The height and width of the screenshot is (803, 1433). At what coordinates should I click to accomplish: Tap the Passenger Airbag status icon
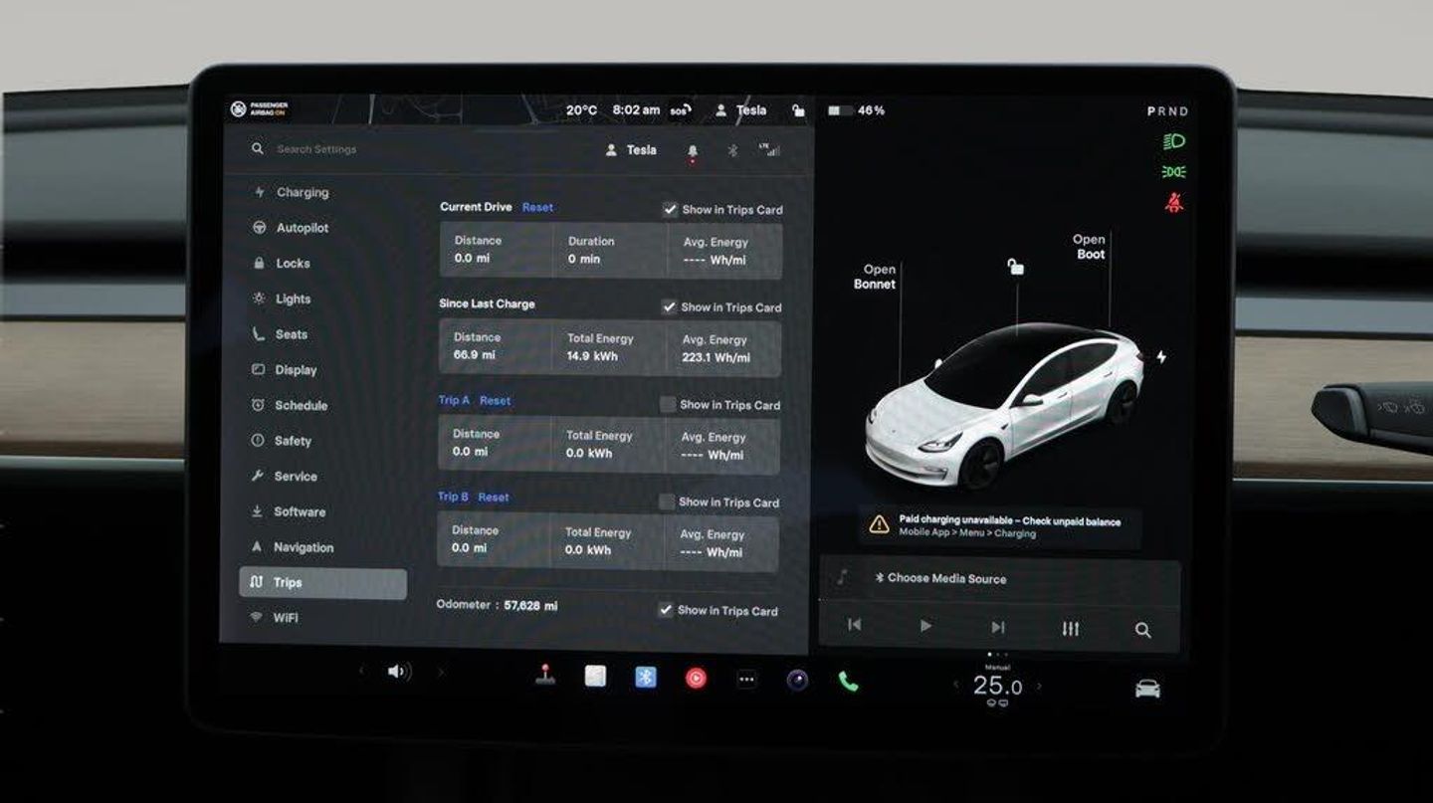click(260, 109)
